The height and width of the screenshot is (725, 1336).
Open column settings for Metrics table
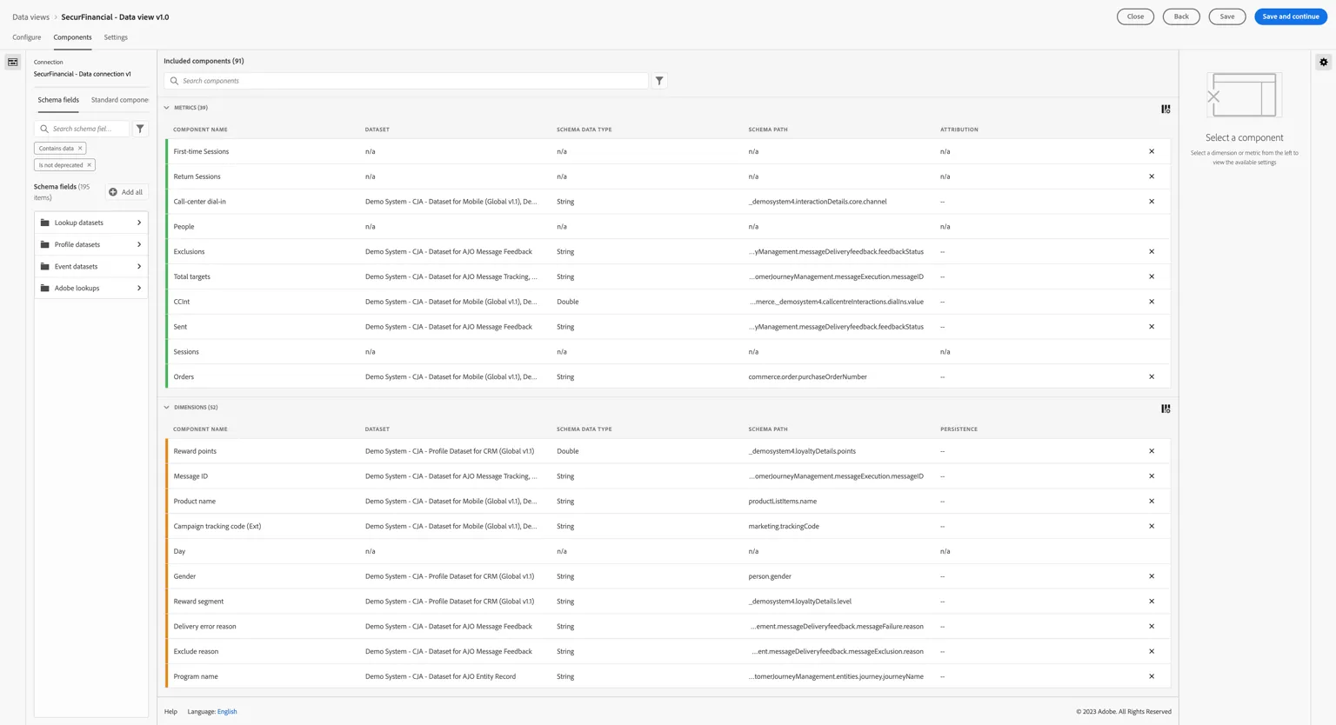point(1166,109)
